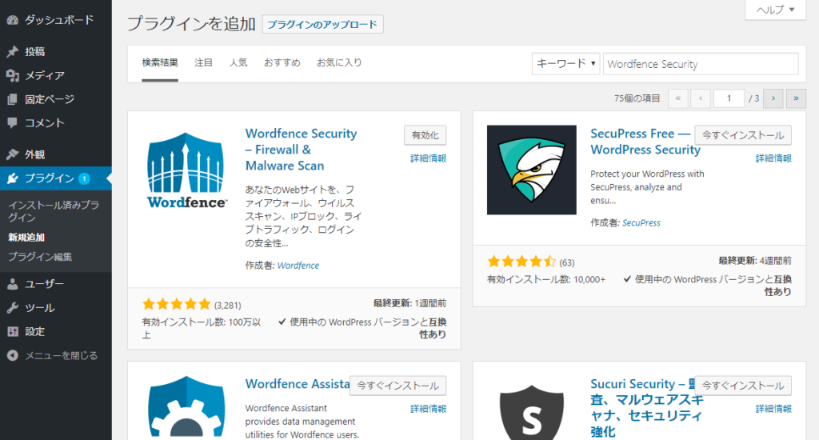The image size is (819, 440).
Task: Click the Wordfence Assistant gear logo
Action: click(186, 408)
